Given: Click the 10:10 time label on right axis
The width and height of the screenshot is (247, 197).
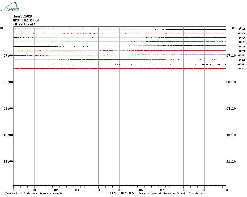Looking at the screenshot, I should (x=231, y=135).
